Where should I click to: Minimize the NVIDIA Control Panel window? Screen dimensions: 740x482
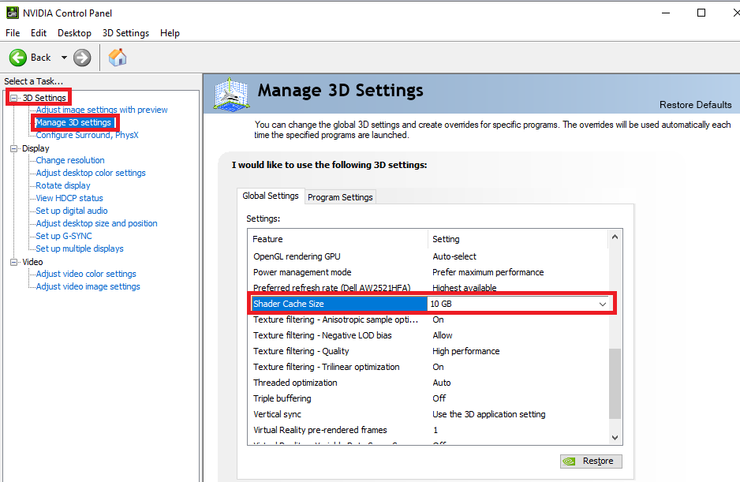666,13
